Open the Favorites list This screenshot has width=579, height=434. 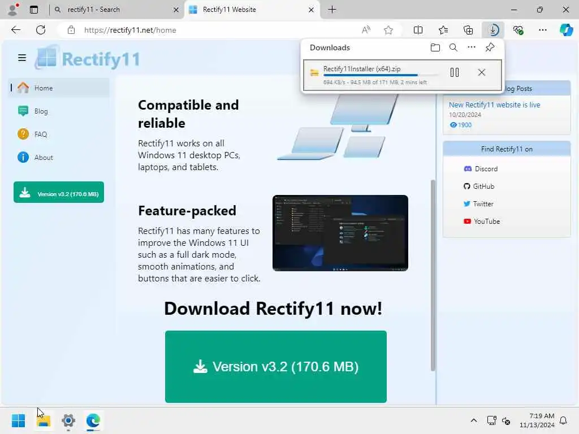[443, 31]
